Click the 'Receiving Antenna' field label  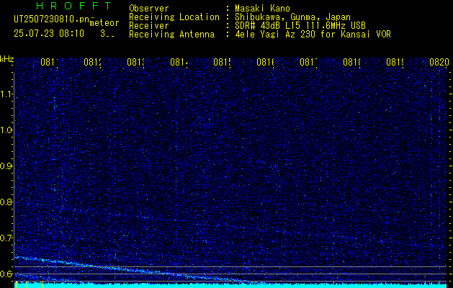click(171, 35)
